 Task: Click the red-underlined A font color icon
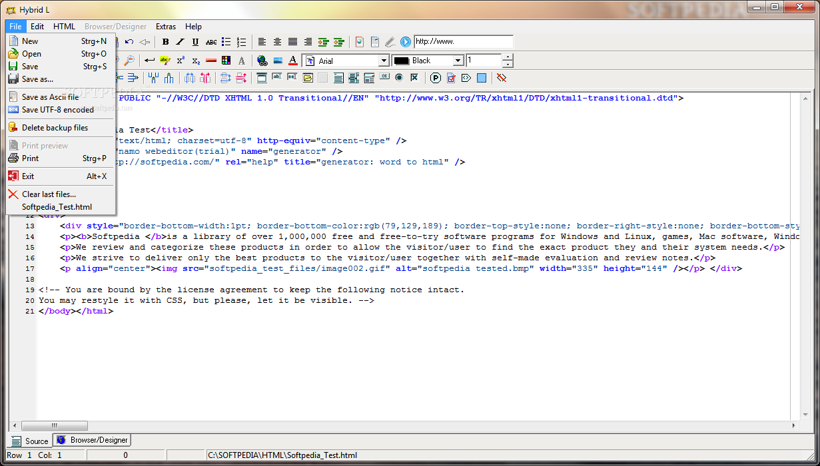point(293,60)
